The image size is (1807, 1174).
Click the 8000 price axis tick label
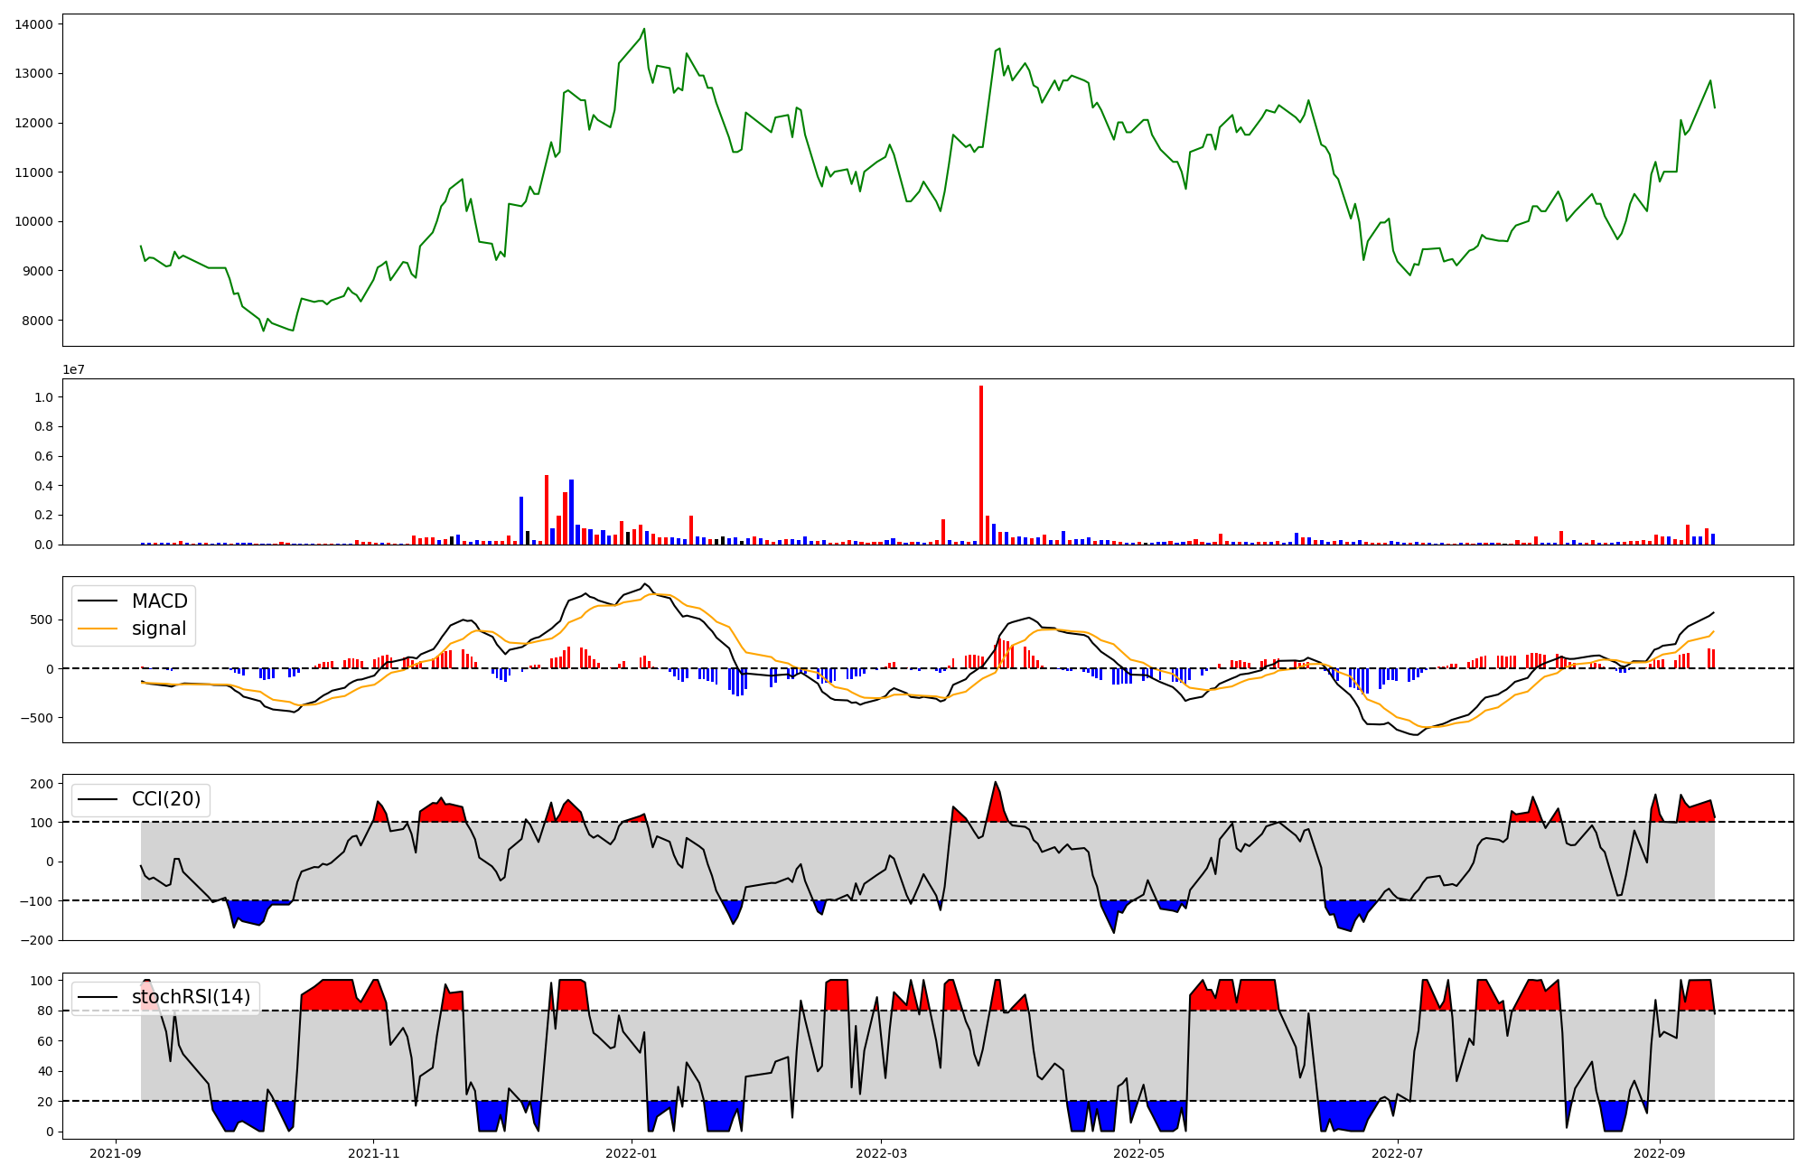[37, 321]
